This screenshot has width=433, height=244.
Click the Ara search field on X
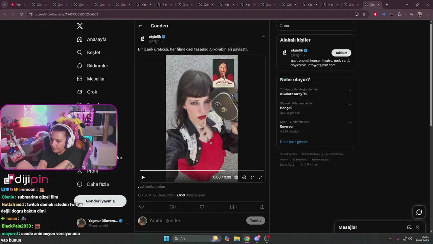(316, 26)
